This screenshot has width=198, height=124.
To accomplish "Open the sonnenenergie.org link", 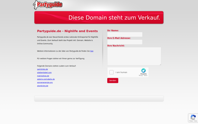I will click(45, 82).
